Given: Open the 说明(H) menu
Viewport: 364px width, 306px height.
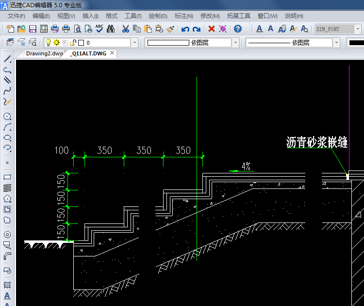Looking at the screenshot, I should (294, 16).
